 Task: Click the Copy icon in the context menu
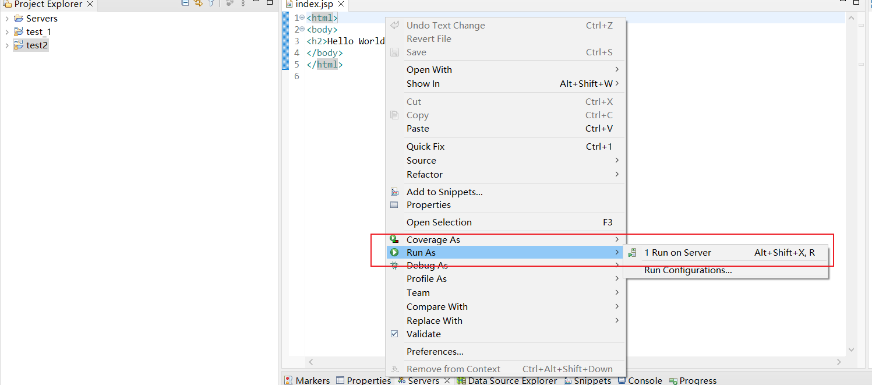(x=394, y=115)
